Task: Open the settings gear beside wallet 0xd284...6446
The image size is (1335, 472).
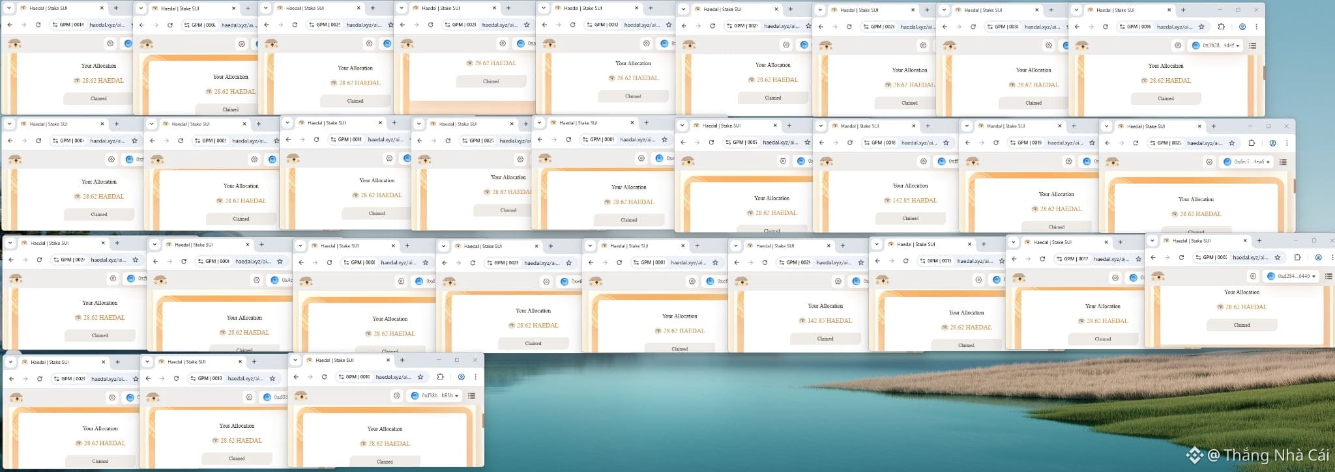Action: (x=1253, y=277)
